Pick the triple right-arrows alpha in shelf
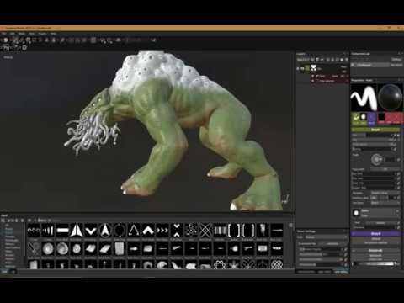The width and height of the screenshot is (404, 303). (x=162, y=231)
